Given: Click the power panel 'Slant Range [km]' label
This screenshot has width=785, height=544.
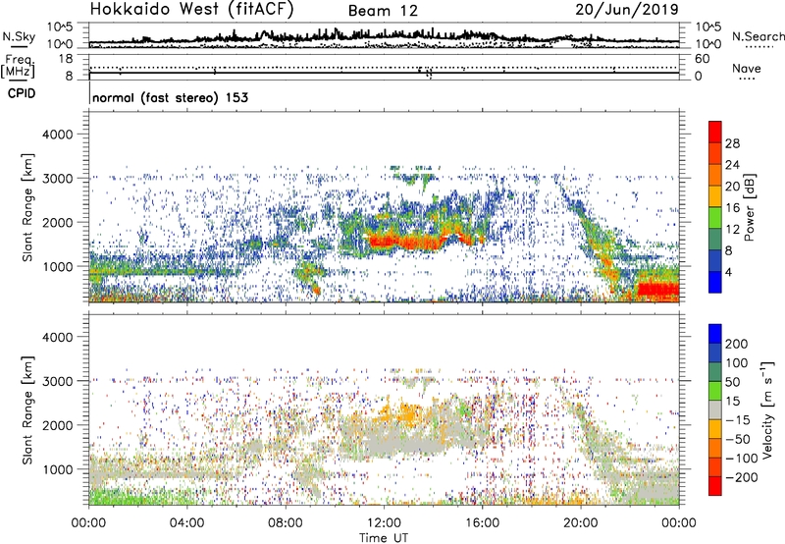Looking at the screenshot, I should point(27,207).
